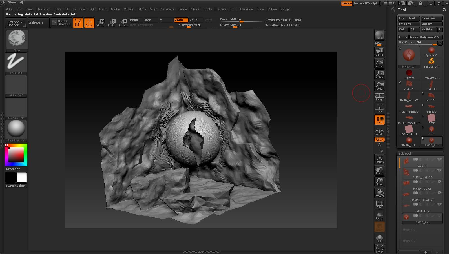
Task: Select the Sphere3D tool thumbnail
Action: (x=431, y=52)
